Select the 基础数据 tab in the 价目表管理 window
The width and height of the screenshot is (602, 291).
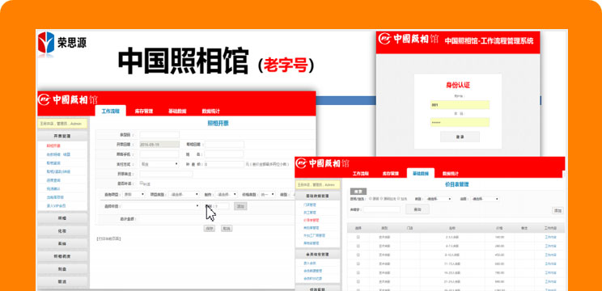tap(421, 173)
